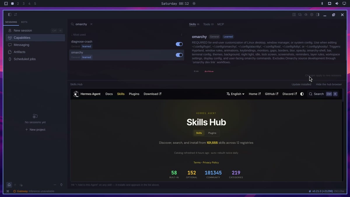
Task: Toggle the left sidebar panel icon
Action: pyautogui.click(x=10, y=15)
